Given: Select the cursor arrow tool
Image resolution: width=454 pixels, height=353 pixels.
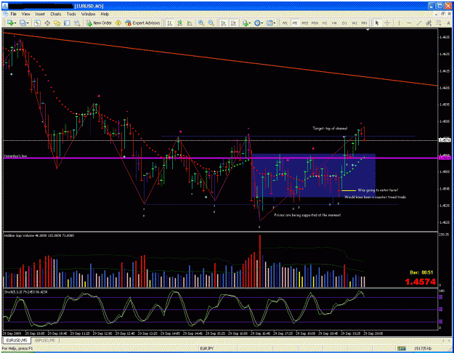Looking at the screenshot, I should click(x=377, y=23).
